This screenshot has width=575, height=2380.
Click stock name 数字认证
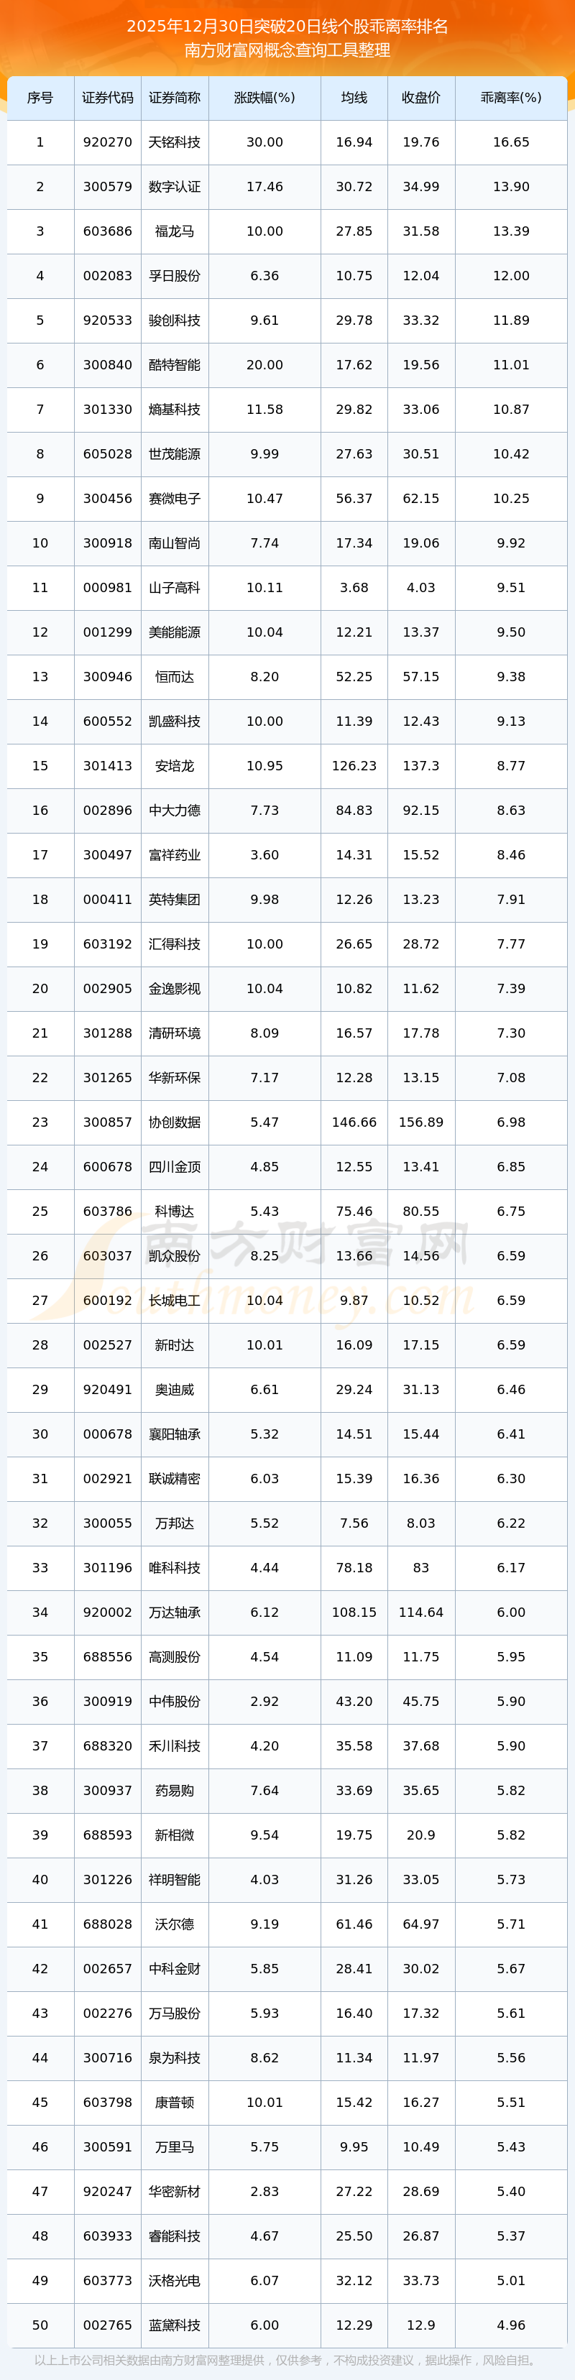click(x=175, y=187)
